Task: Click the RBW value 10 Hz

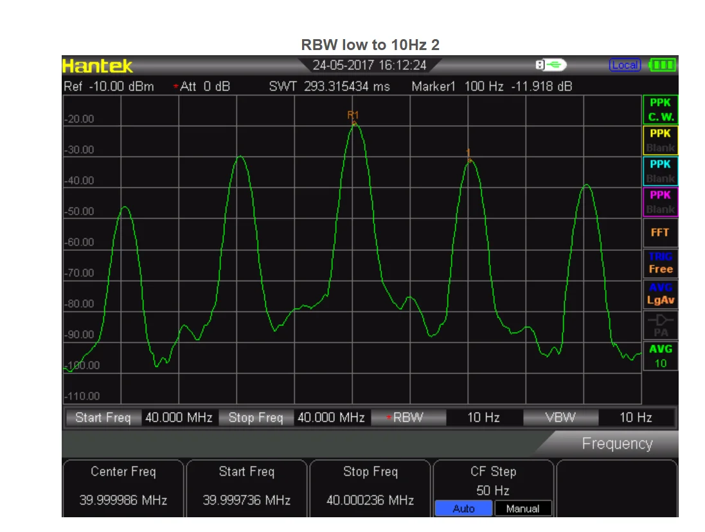Action: pyautogui.click(x=484, y=418)
